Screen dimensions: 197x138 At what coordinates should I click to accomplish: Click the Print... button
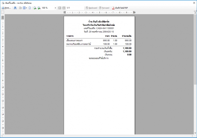(x=6, y=8)
